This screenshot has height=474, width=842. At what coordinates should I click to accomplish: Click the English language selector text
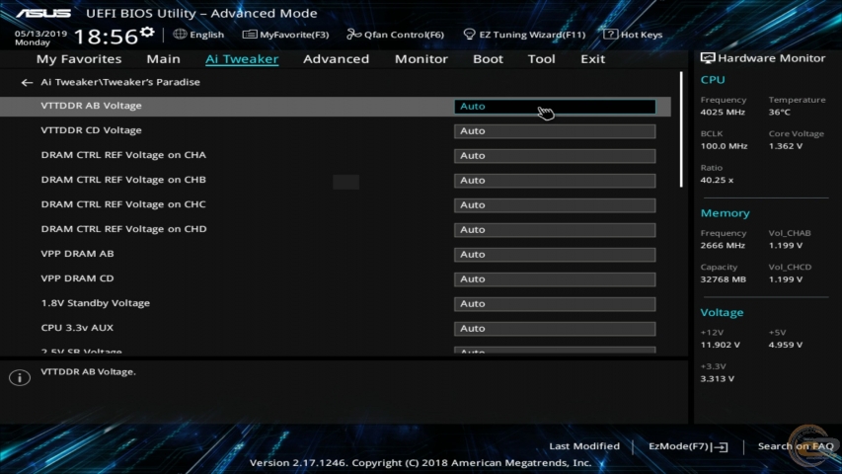point(206,35)
